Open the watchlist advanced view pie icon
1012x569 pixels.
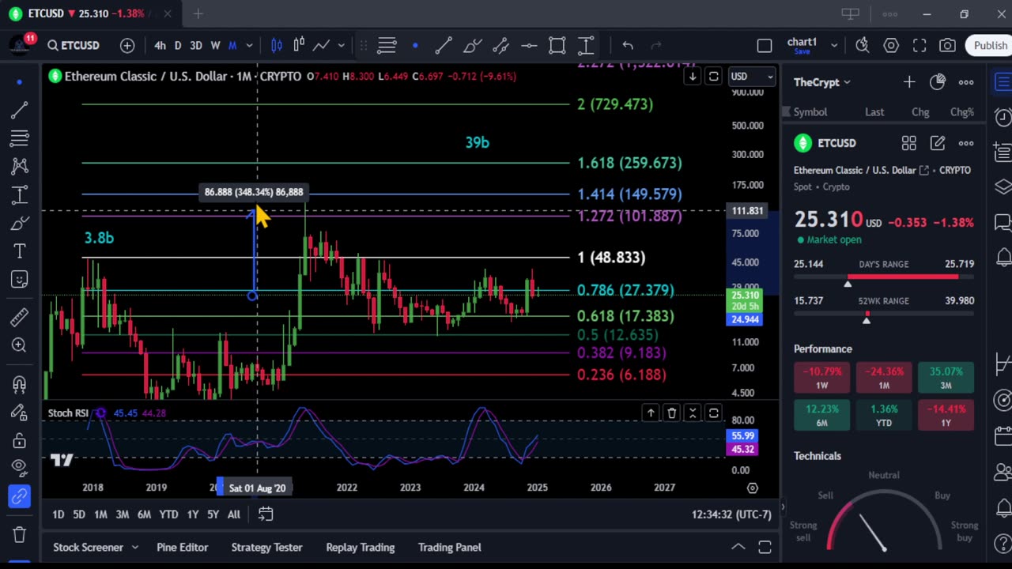coord(938,82)
